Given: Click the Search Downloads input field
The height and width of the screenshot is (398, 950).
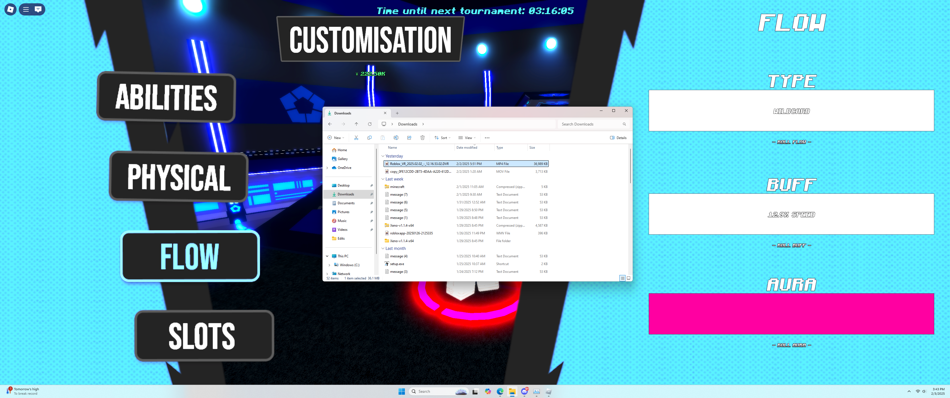Looking at the screenshot, I should [590, 124].
